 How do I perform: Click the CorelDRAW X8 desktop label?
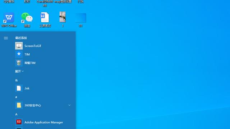click(45, 3)
